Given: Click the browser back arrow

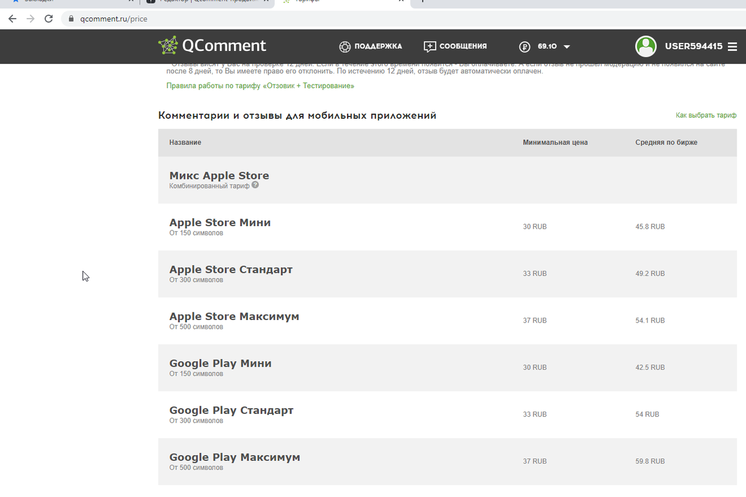Looking at the screenshot, I should pyautogui.click(x=12, y=19).
